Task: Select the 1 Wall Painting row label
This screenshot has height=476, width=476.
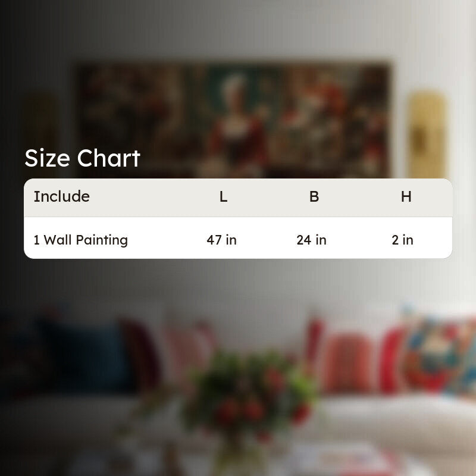Action: tap(81, 240)
